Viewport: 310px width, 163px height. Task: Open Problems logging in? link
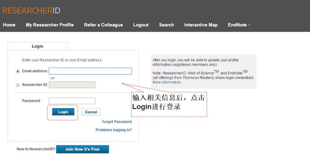(x=114, y=130)
